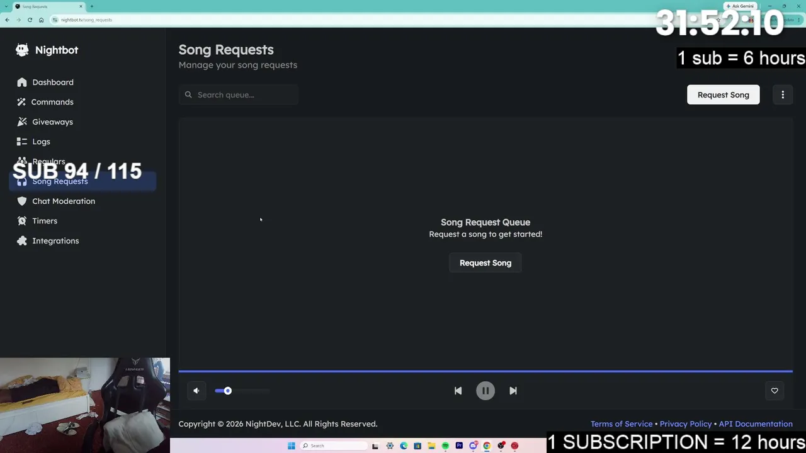This screenshot has width=806, height=453.
Task: Open a new browser tab
Action: point(92,6)
